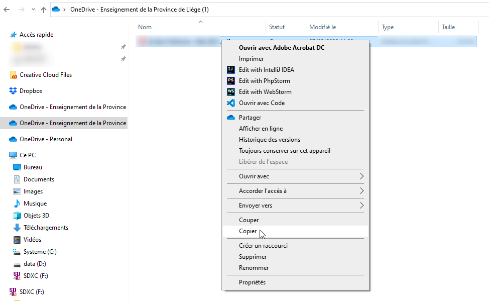The width and height of the screenshot is (489, 301).
Task: Click the OneDrive cloud icon in address bar
Action: (56, 10)
